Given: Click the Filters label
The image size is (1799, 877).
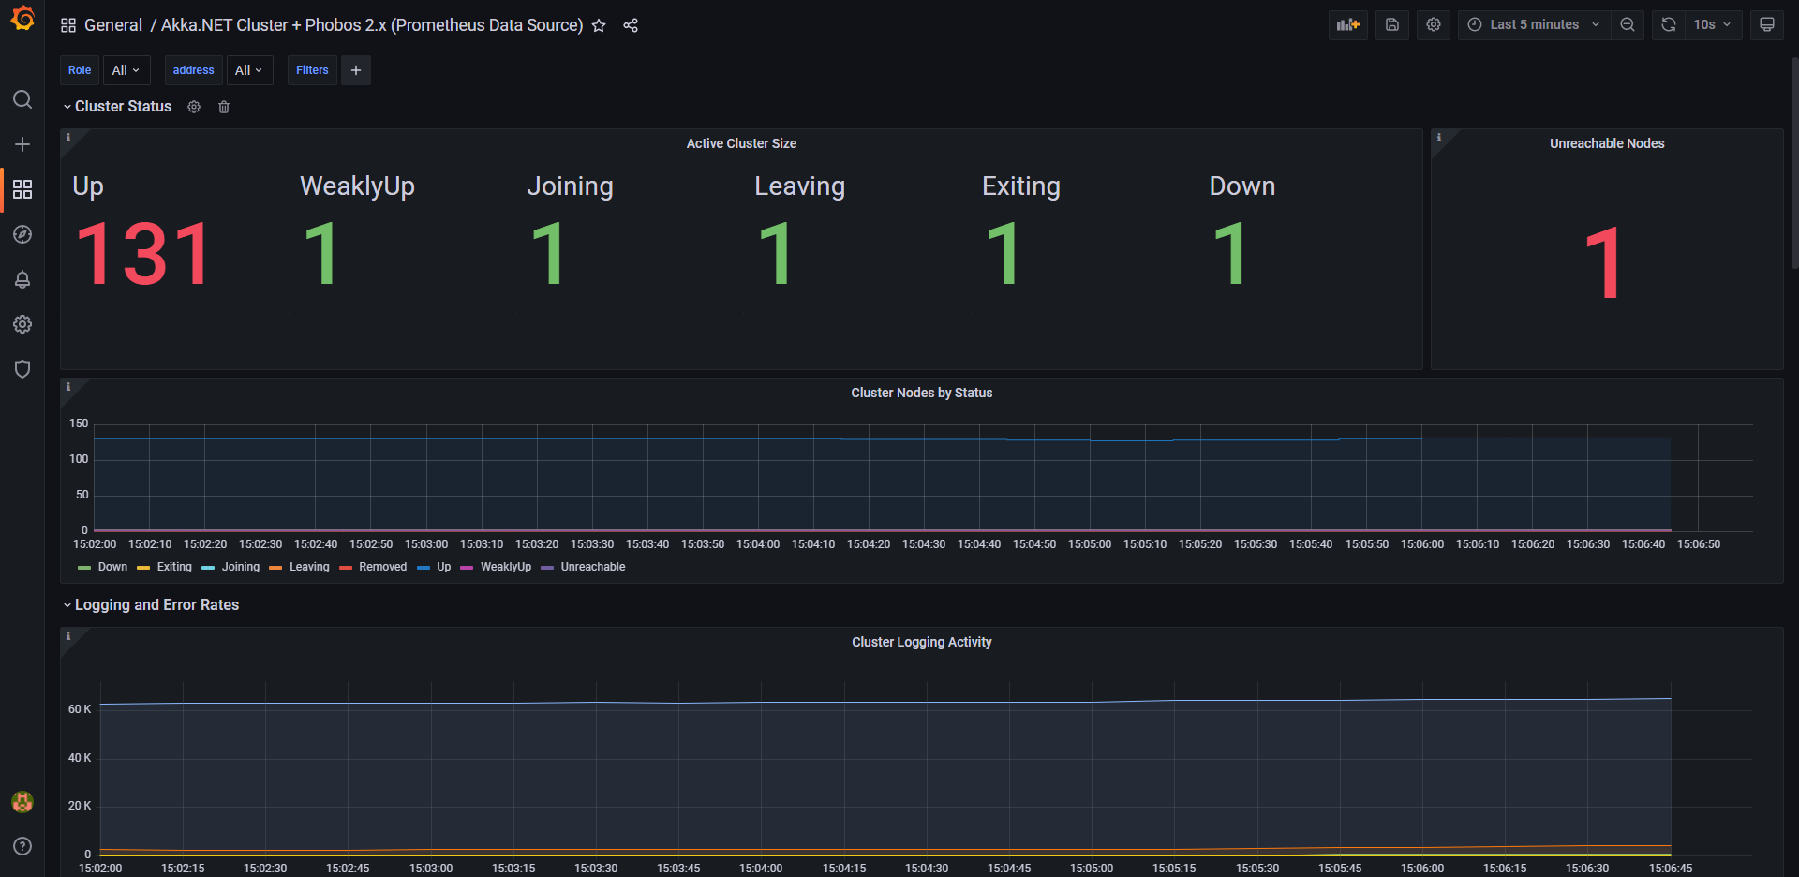Looking at the screenshot, I should click(x=312, y=70).
